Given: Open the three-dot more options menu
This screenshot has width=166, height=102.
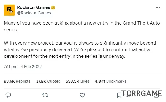Looking at the screenshot, I should [158, 8].
